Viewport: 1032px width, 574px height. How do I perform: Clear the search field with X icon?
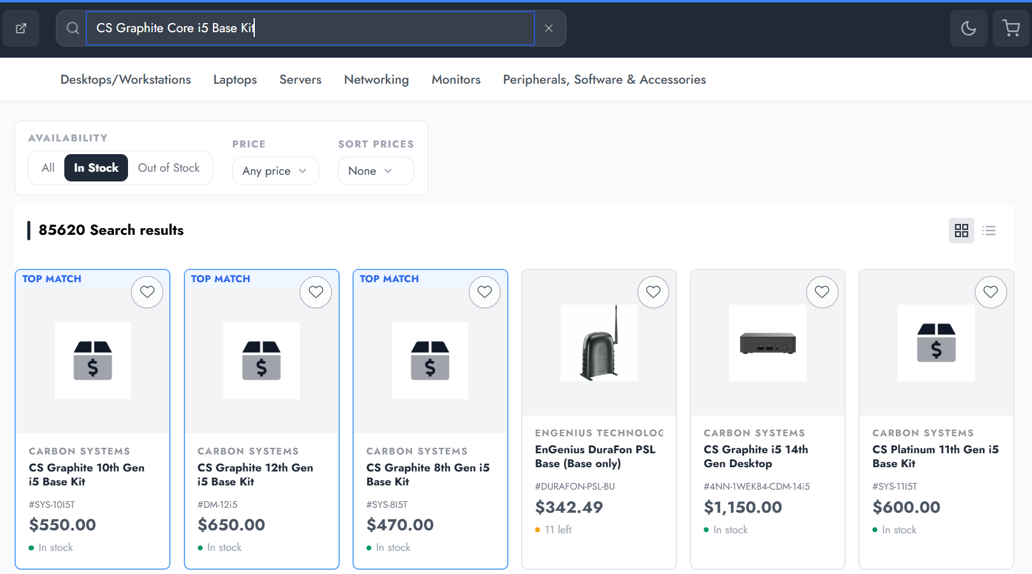pos(548,28)
